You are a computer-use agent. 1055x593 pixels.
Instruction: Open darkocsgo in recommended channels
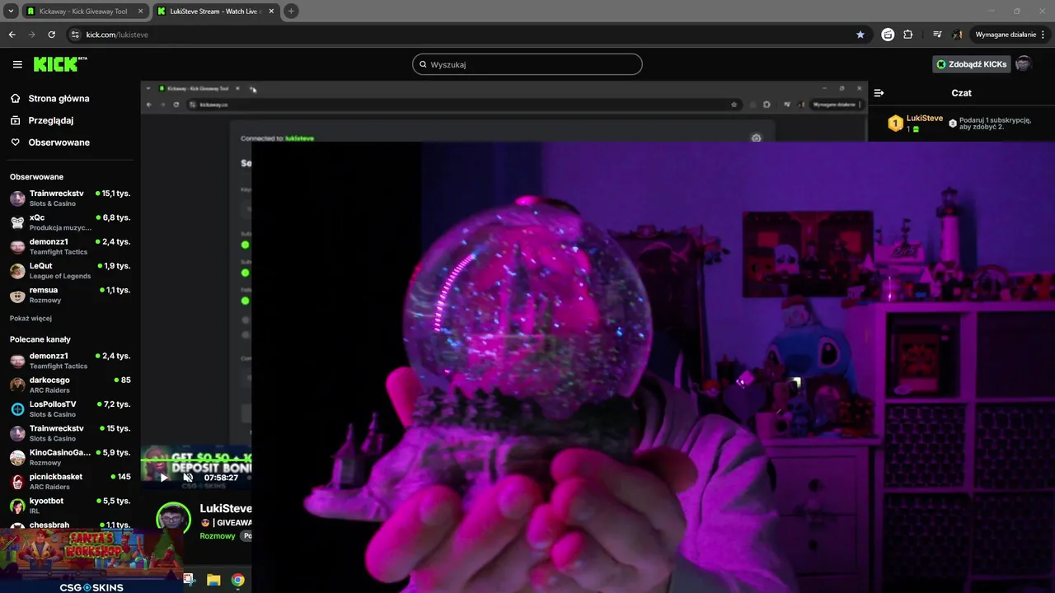click(x=70, y=385)
